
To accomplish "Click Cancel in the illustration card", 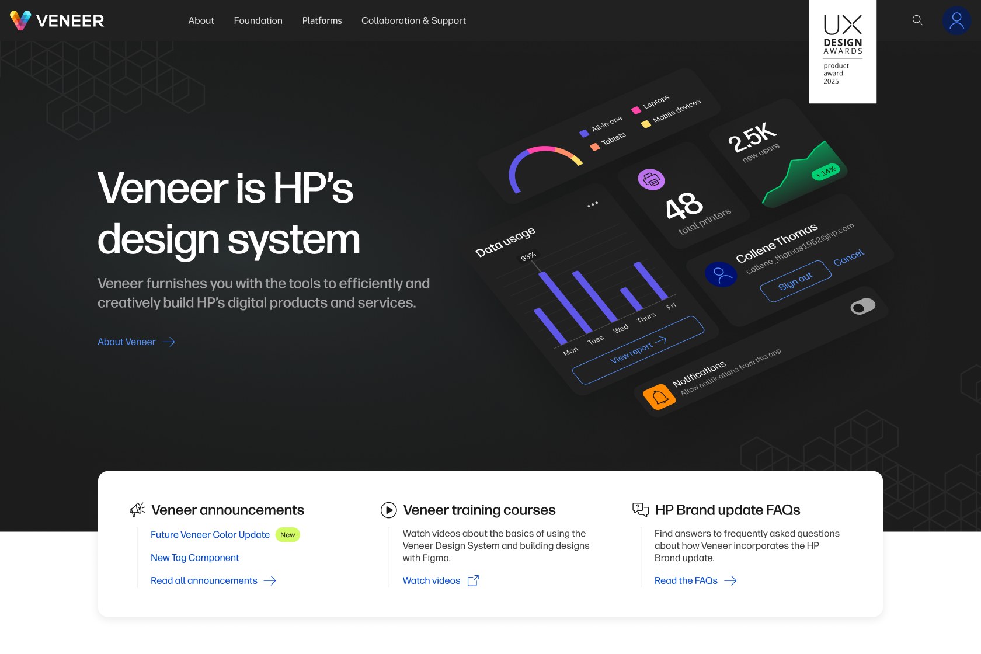I will [848, 257].
